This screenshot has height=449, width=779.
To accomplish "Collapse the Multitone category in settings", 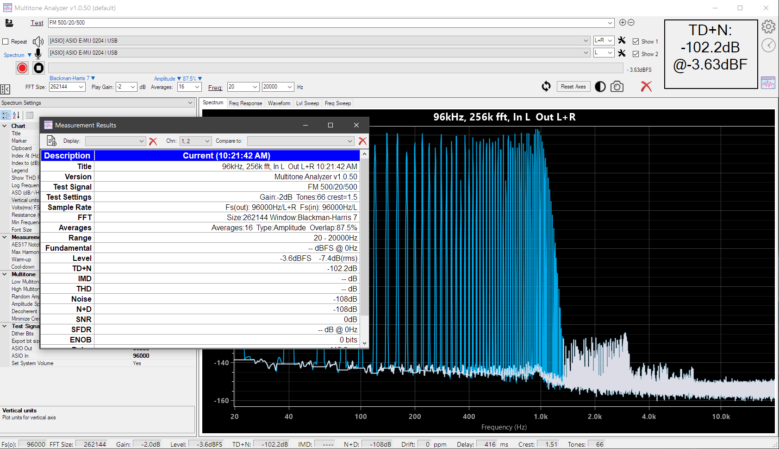I will [5, 274].
